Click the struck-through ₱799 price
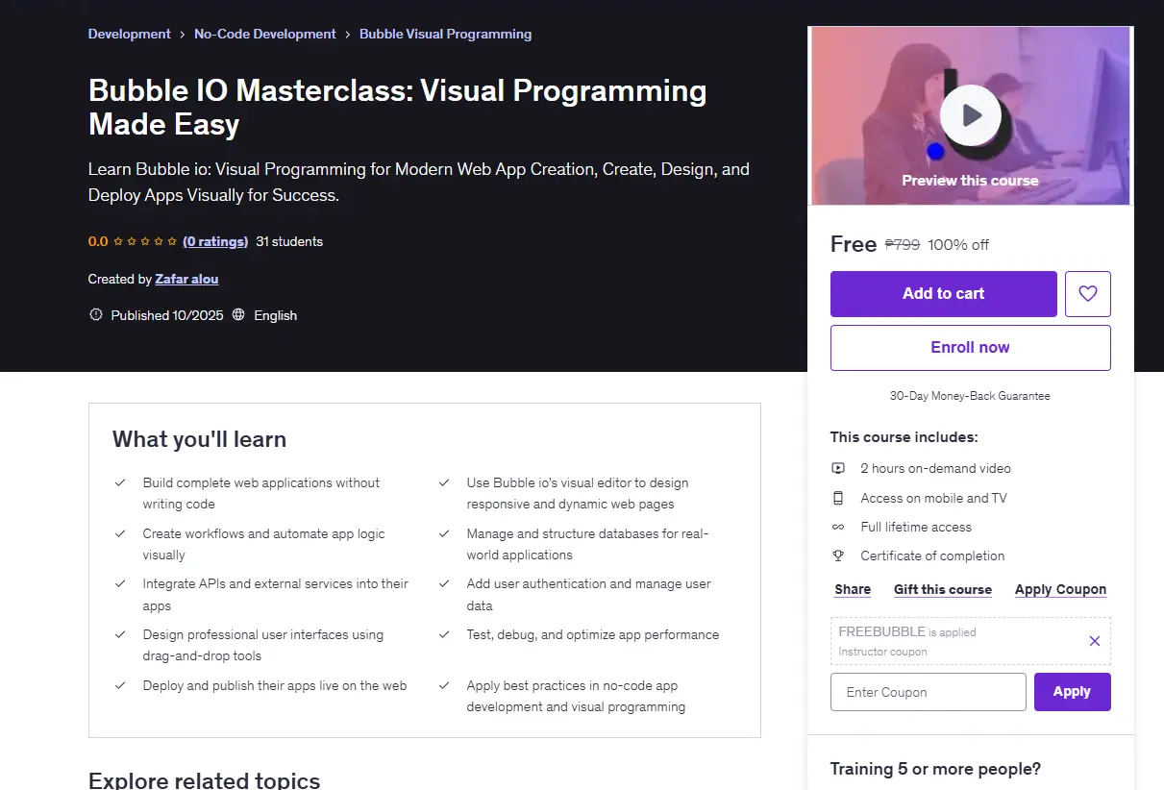The height and width of the screenshot is (790, 1164). (903, 245)
